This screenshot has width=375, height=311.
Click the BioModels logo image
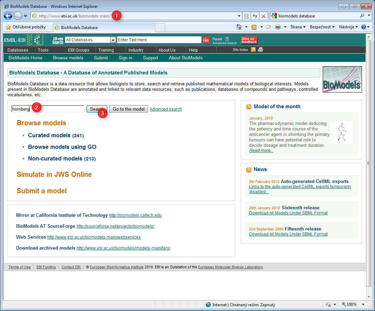(x=342, y=79)
